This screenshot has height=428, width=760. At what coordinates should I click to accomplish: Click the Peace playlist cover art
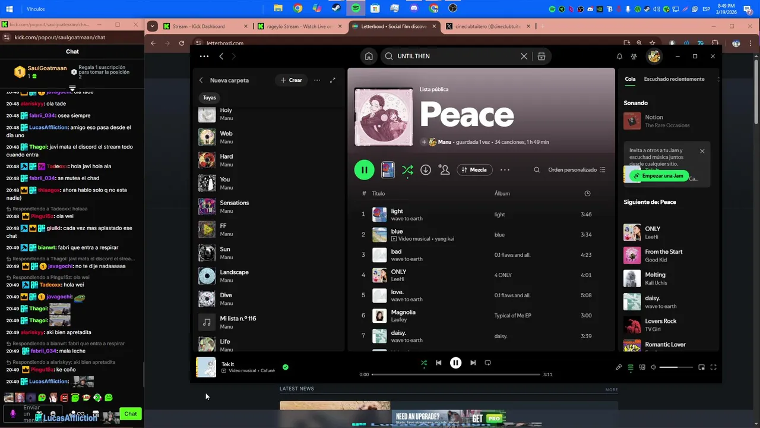click(384, 117)
